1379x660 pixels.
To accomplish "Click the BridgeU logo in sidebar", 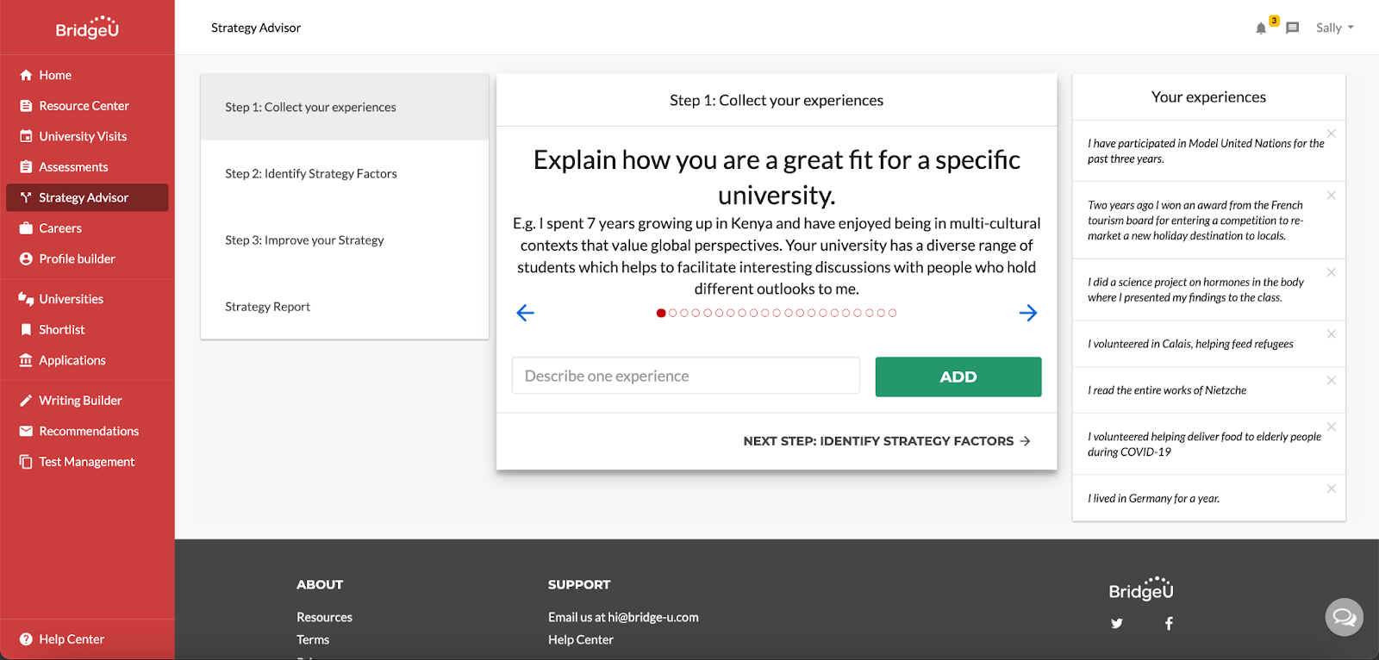I will point(87,28).
